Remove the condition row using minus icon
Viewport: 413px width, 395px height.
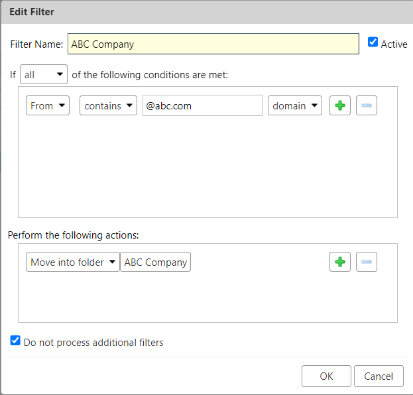[x=366, y=105]
